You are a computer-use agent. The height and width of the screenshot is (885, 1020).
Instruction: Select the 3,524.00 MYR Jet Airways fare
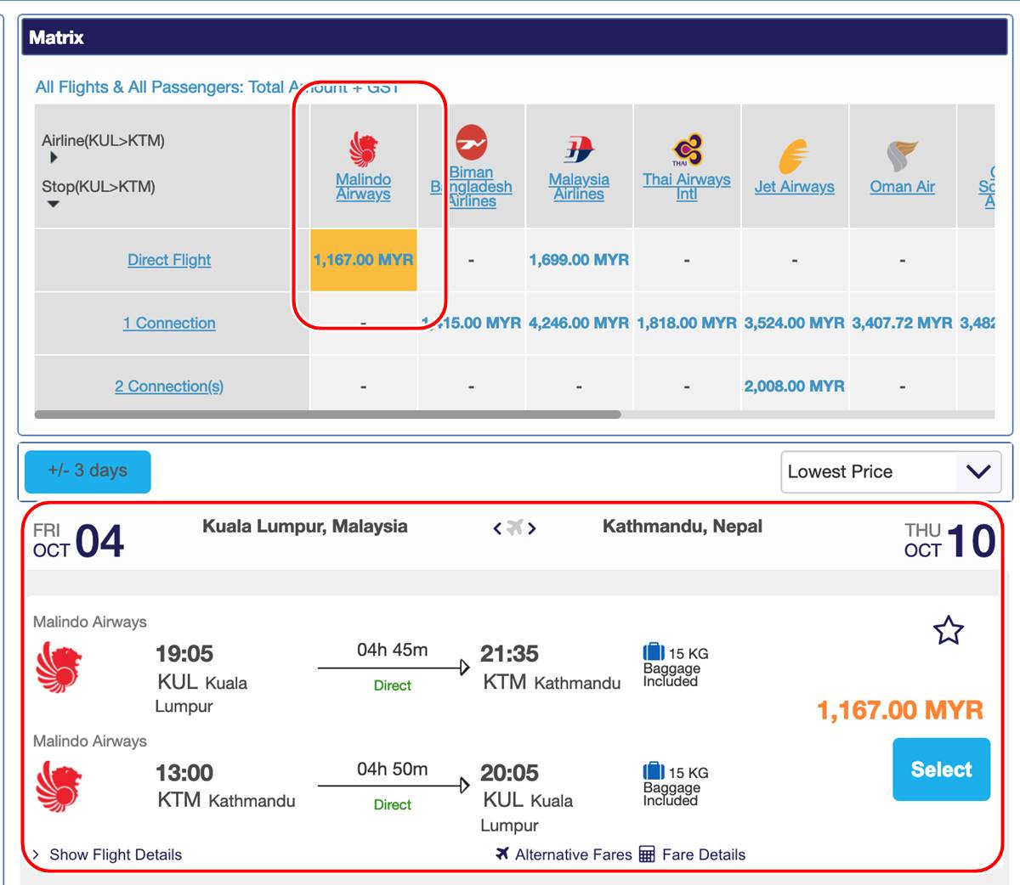click(794, 323)
